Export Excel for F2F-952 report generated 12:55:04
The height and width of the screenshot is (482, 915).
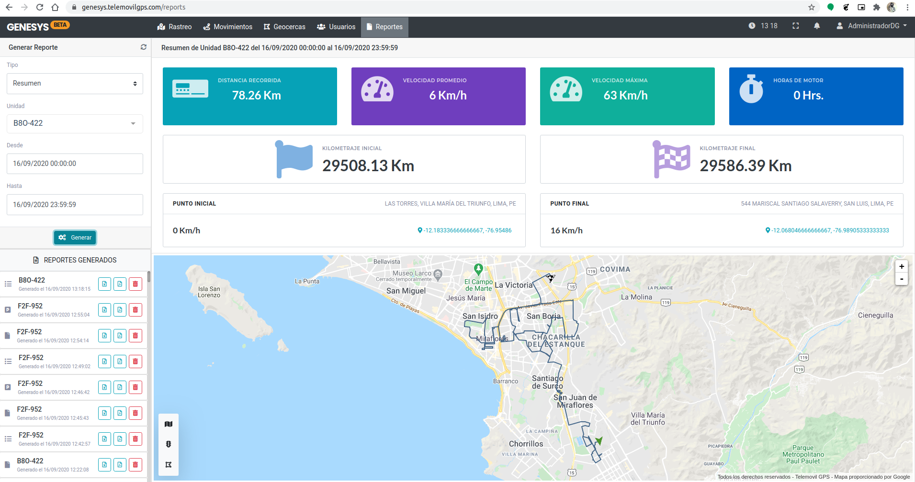tap(104, 310)
